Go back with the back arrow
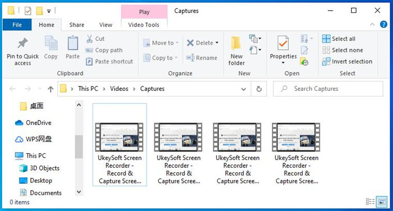 pos(12,89)
